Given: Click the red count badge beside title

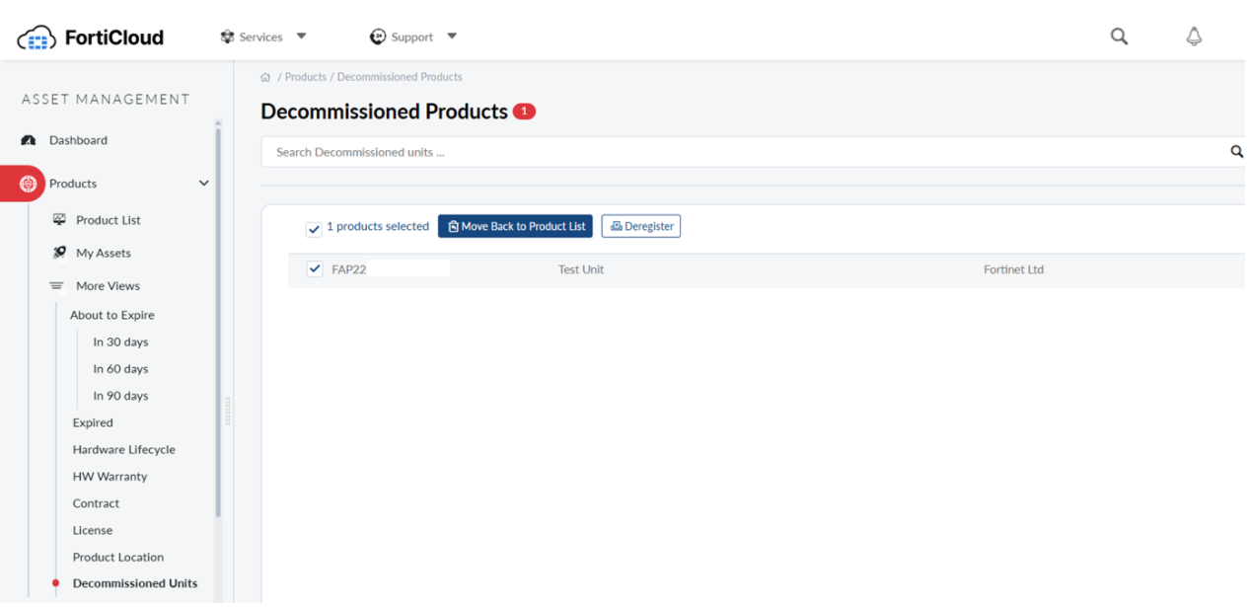Looking at the screenshot, I should 524,112.
